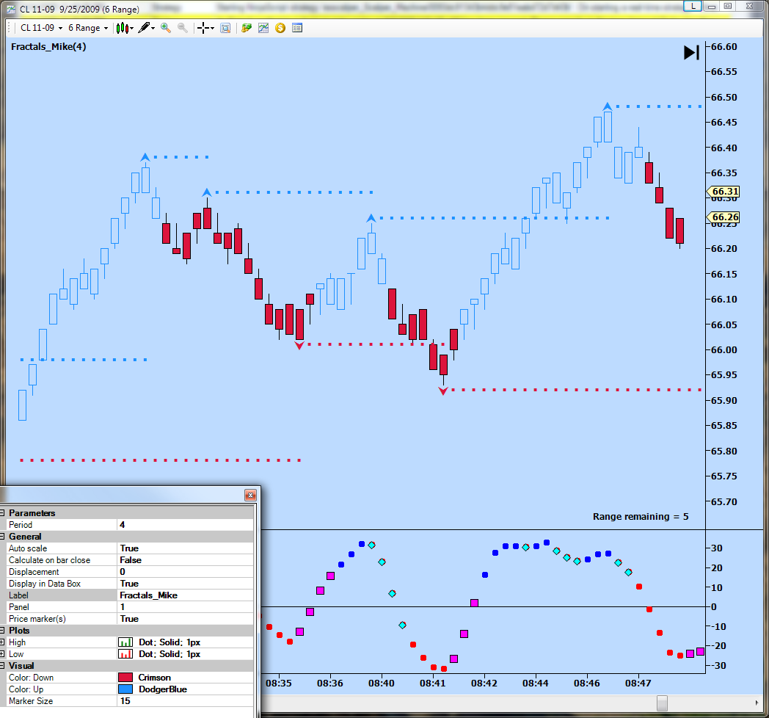
Task: Click the 66.26 price marker
Action: [x=723, y=217]
